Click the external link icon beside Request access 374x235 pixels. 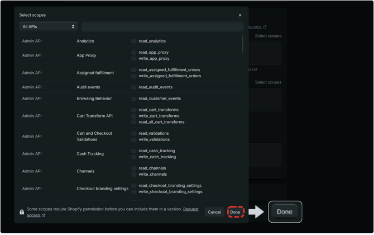[x=44, y=215]
